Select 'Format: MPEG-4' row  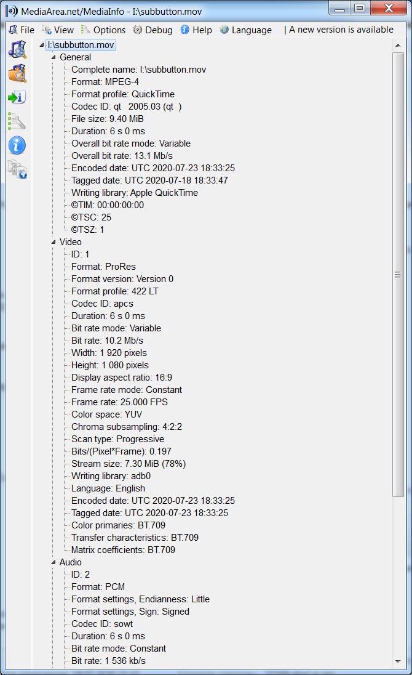point(105,82)
